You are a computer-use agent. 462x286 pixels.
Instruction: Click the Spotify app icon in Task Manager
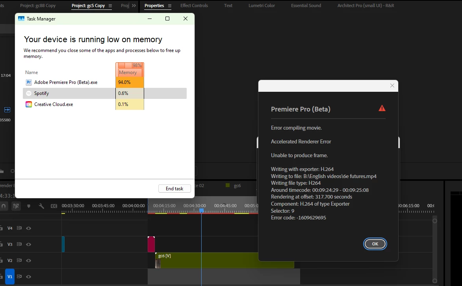pos(29,93)
